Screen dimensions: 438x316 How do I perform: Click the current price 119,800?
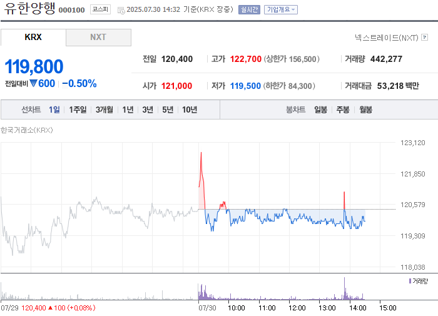tap(34, 66)
